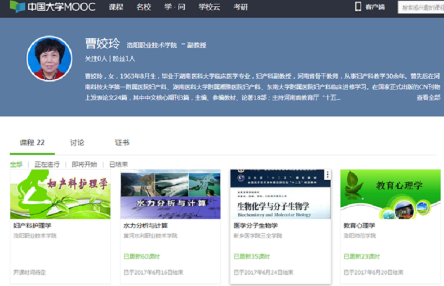444x286 pixels.
Task: Switch to the 讨论 tab
Action: 77,143
